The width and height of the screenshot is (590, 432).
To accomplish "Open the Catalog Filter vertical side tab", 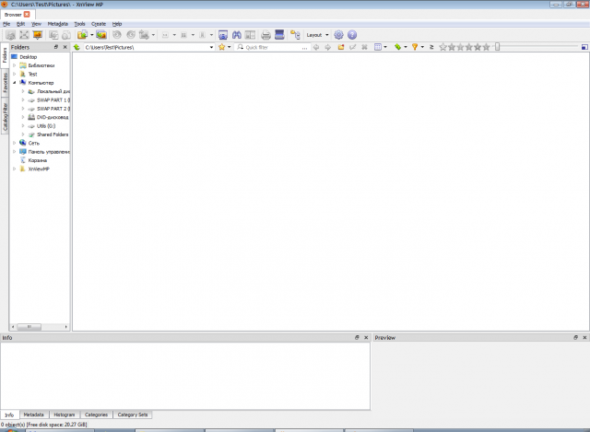I will tap(5, 117).
